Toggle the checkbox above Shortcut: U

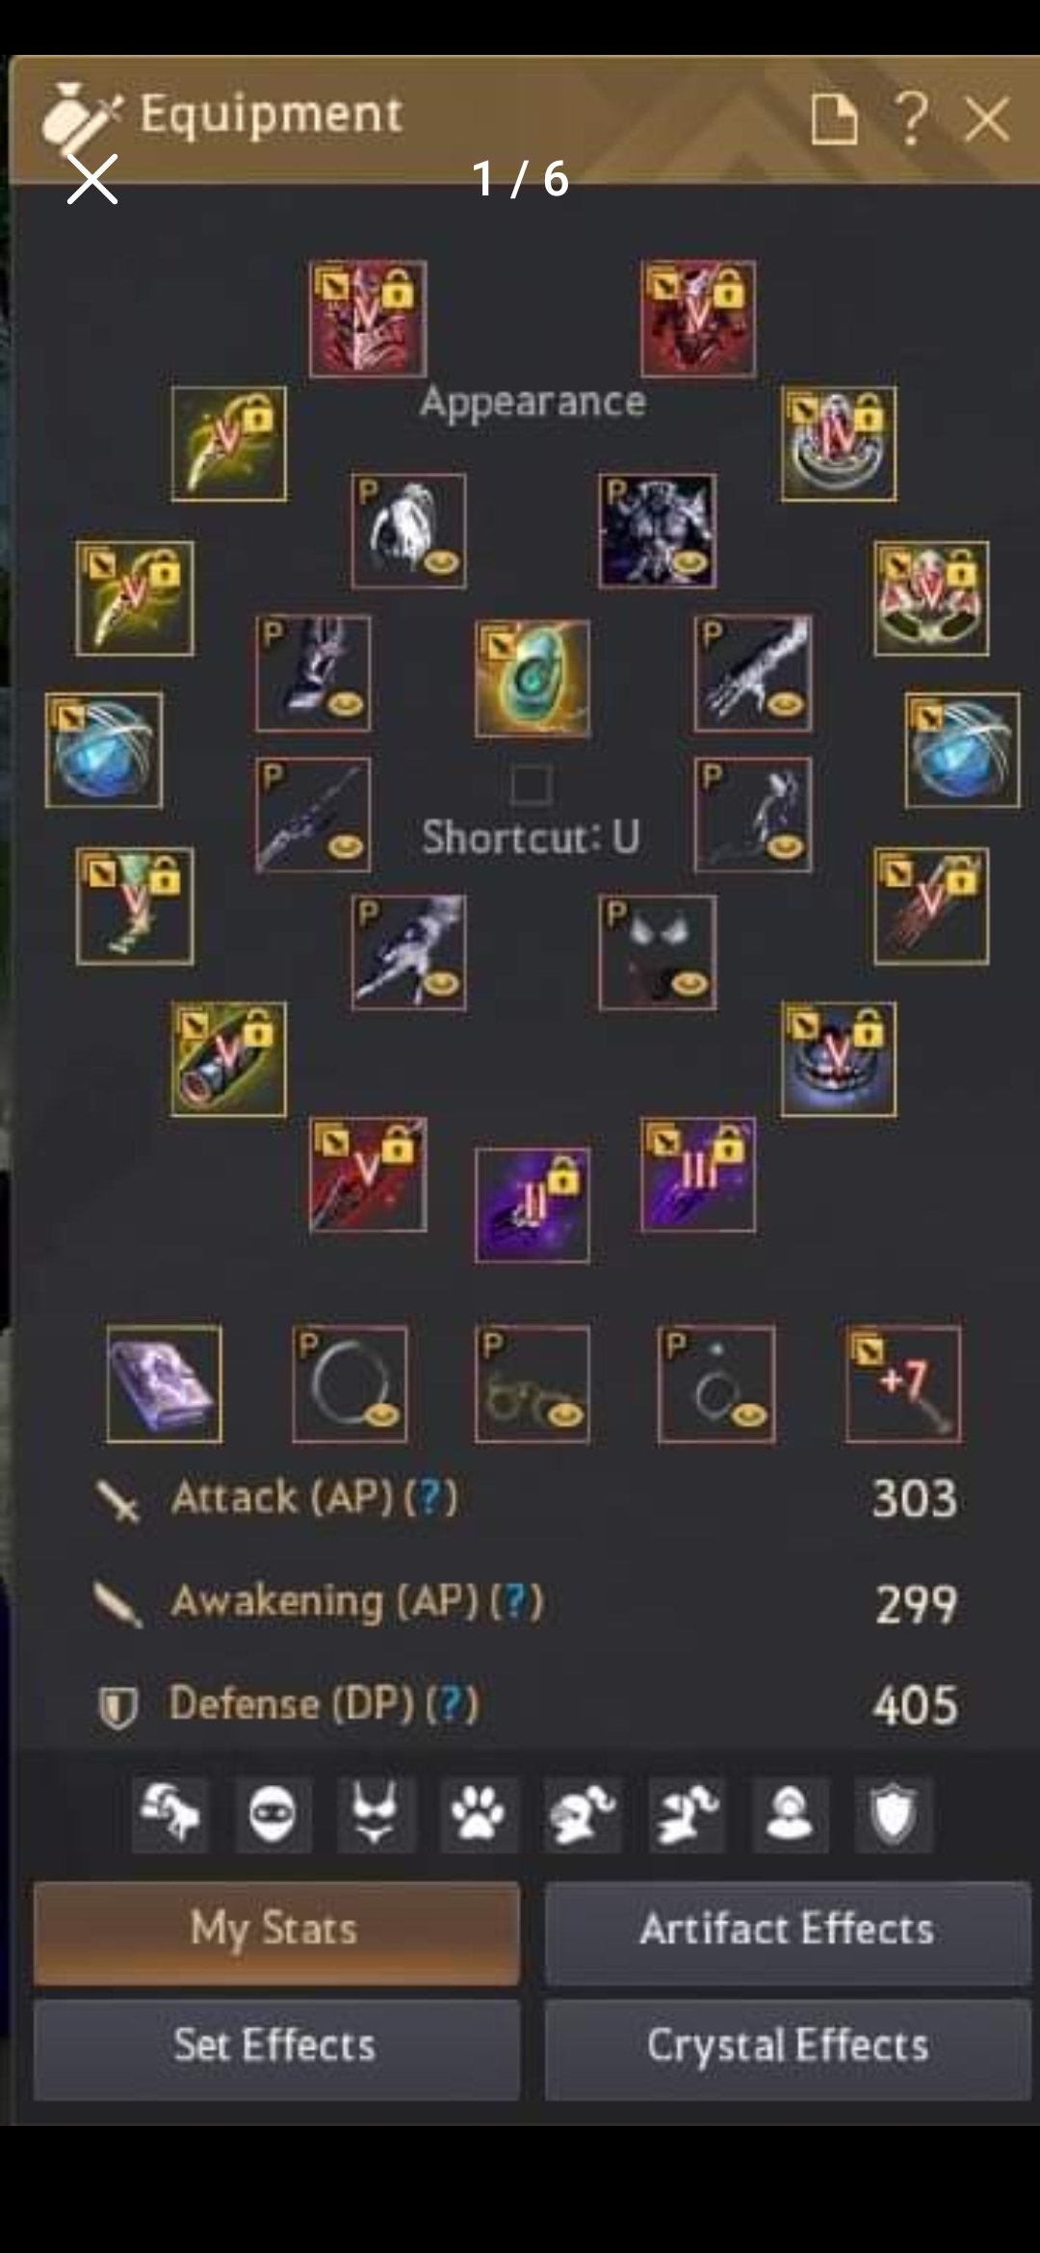[531, 785]
